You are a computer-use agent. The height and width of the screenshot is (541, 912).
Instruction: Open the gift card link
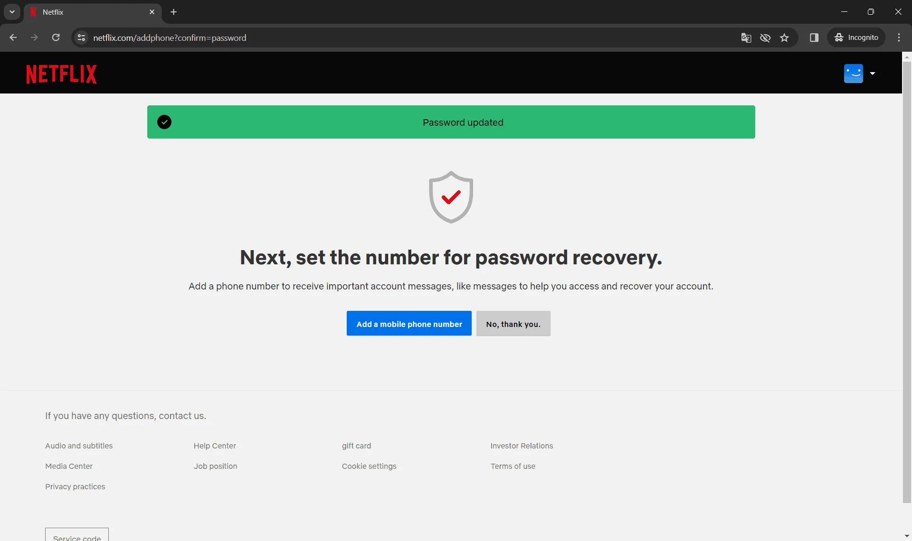click(x=356, y=446)
